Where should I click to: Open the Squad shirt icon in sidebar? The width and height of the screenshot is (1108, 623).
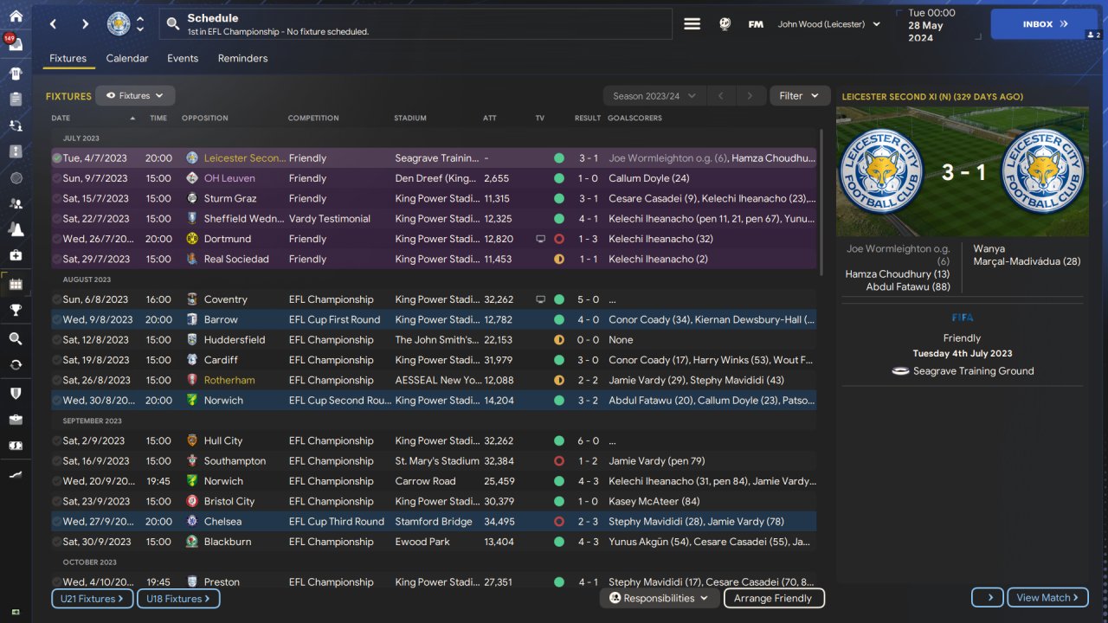click(x=16, y=73)
